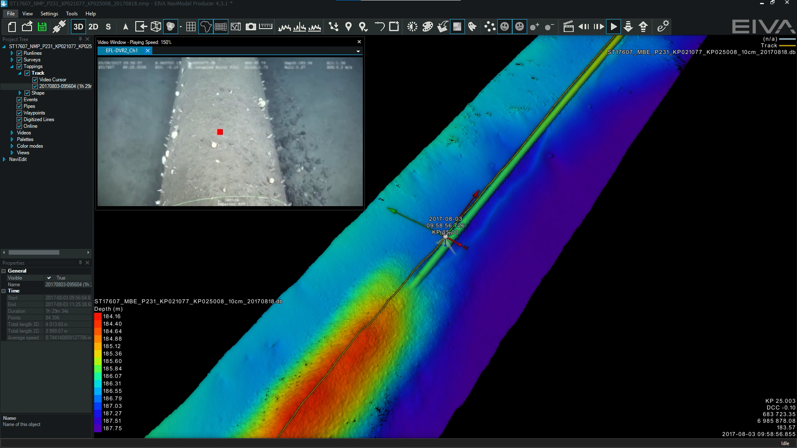Click the clapperboard video icon
Viewport: 797px width, 448px height.
[568, 27]
